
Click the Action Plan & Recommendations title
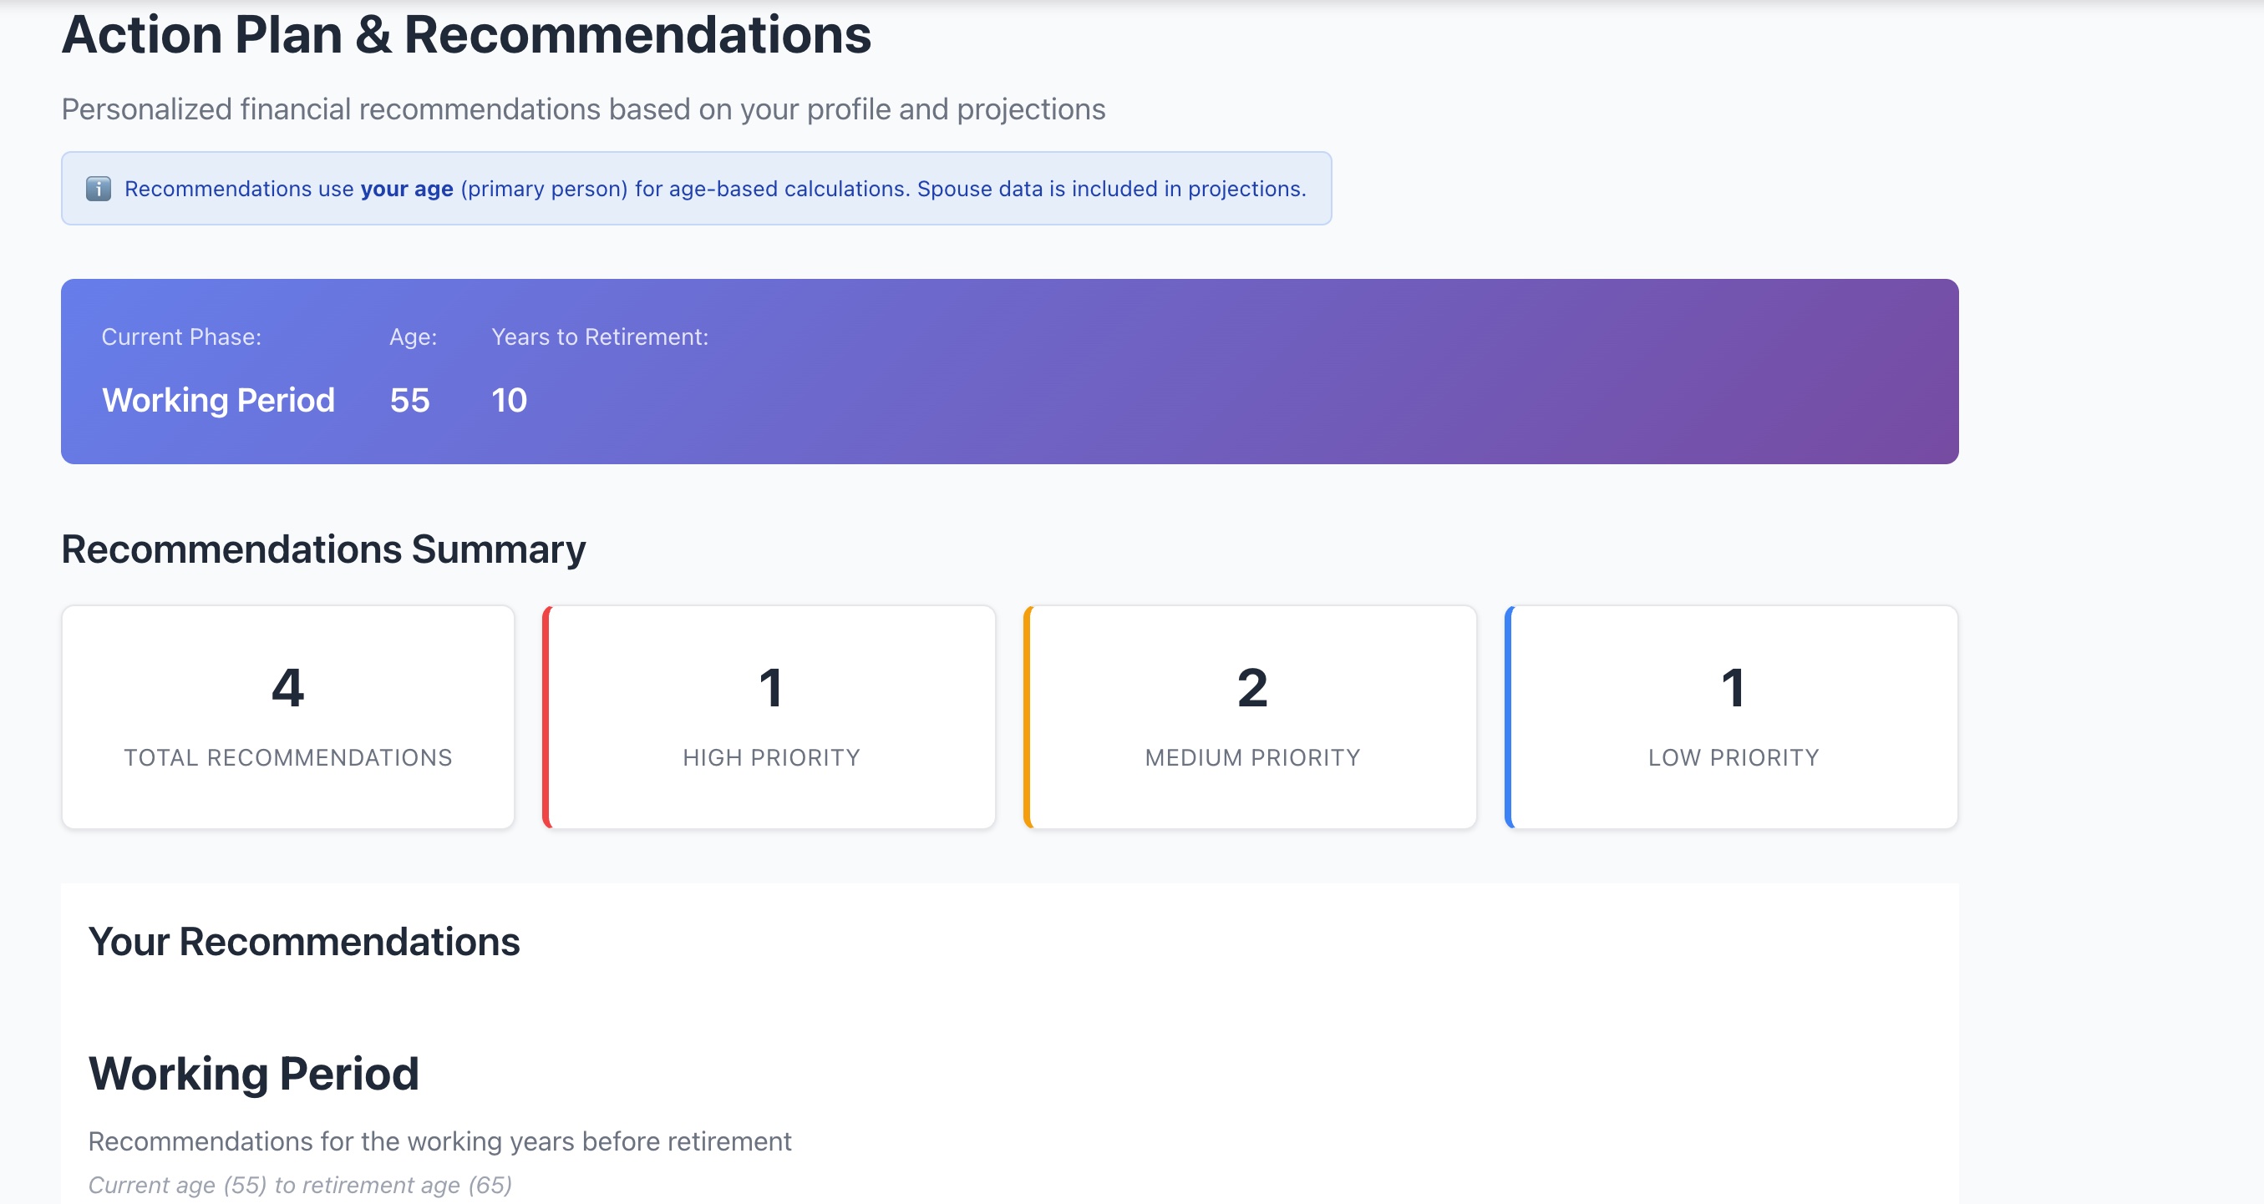point(467,35)
